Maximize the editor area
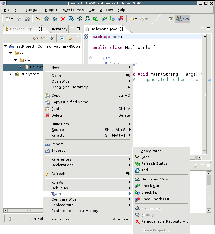Screen dimensions: 215x234 (208, 28)
